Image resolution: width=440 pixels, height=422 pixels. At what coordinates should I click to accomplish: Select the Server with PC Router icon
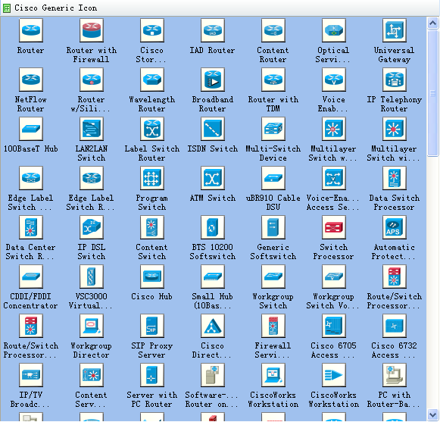(152, 375)
